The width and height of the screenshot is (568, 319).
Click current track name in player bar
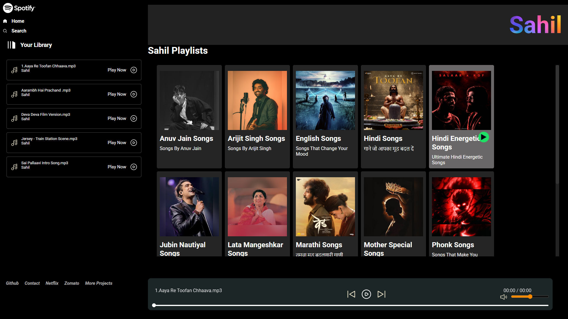tap(188, 290)
